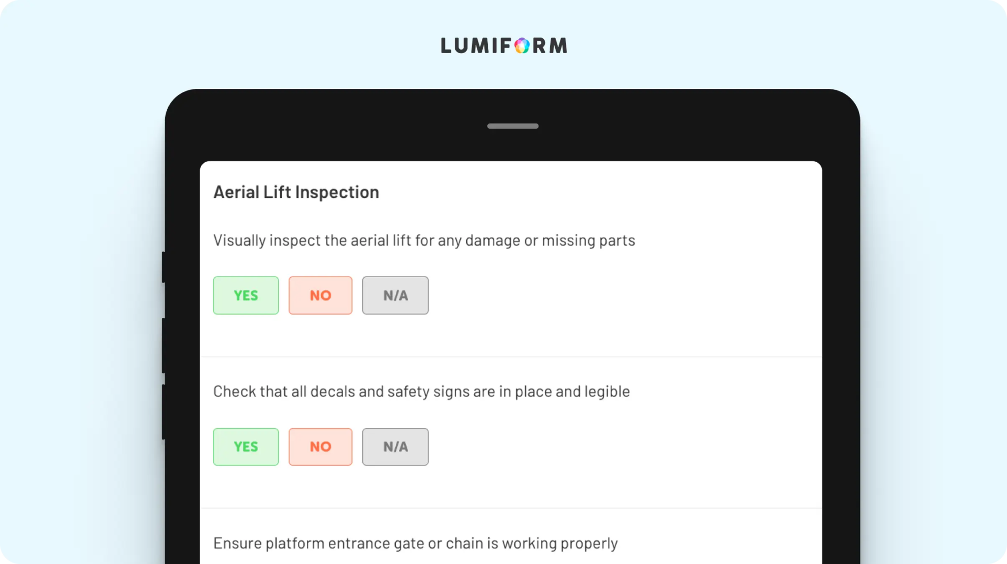Mark N/A for the visual damage inspection
Viewport: 1007px width, 564px height.
[x=395, y=295]
